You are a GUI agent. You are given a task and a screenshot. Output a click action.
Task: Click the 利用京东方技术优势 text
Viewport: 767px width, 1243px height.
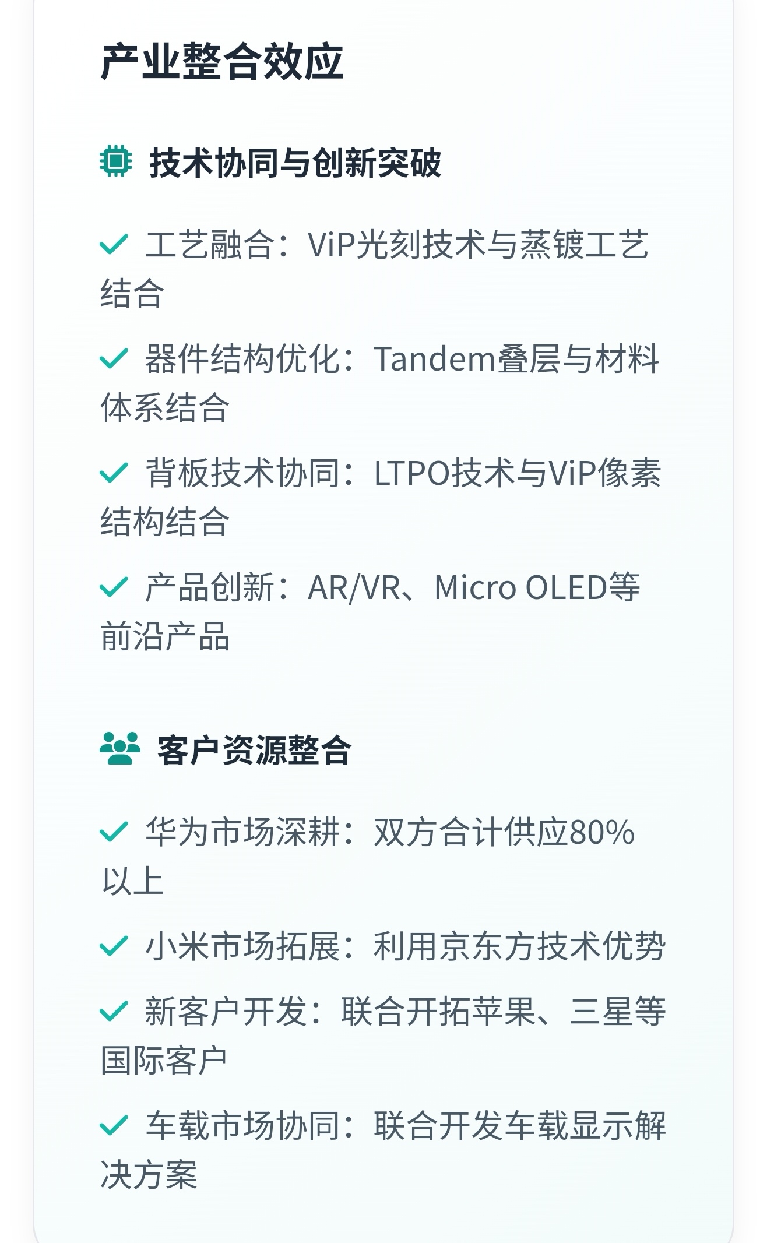click(x=519, y=946)
